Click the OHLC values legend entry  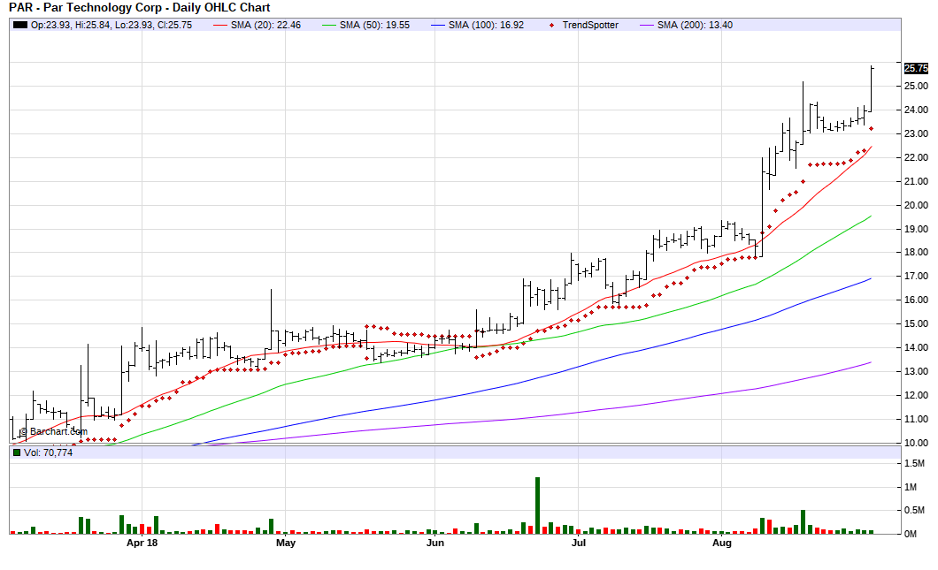(x=111, y=25)
